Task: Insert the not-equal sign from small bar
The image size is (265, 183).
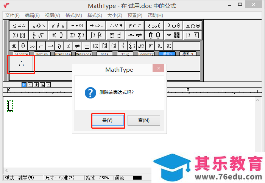Action: click(77, 46)
